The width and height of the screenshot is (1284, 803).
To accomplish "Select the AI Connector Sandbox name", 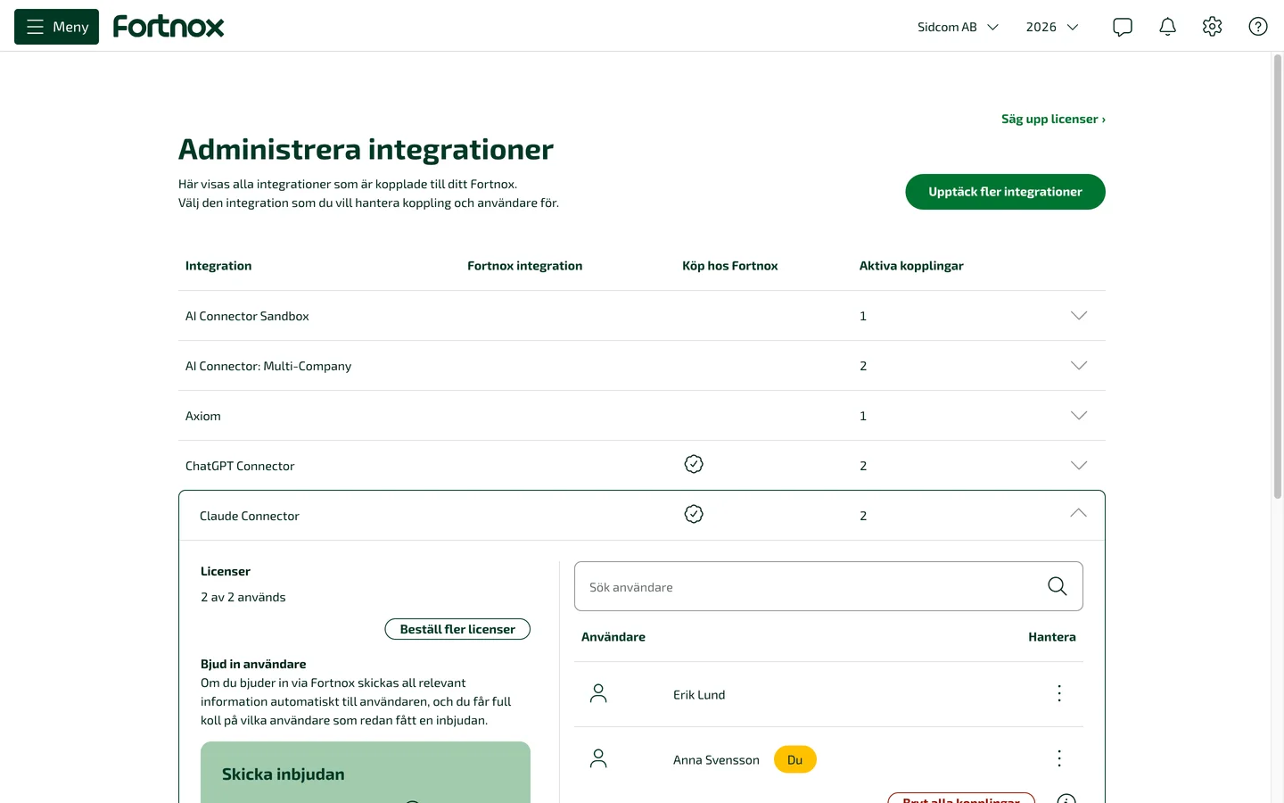I will (x=247, y=316).
